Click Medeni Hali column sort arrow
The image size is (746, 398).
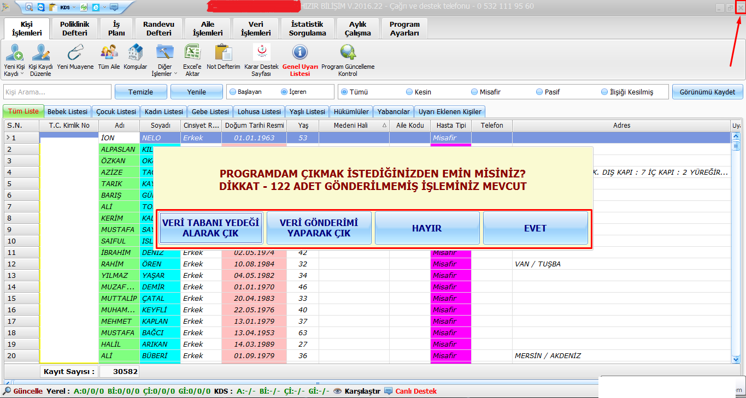[x=384, y=126]
